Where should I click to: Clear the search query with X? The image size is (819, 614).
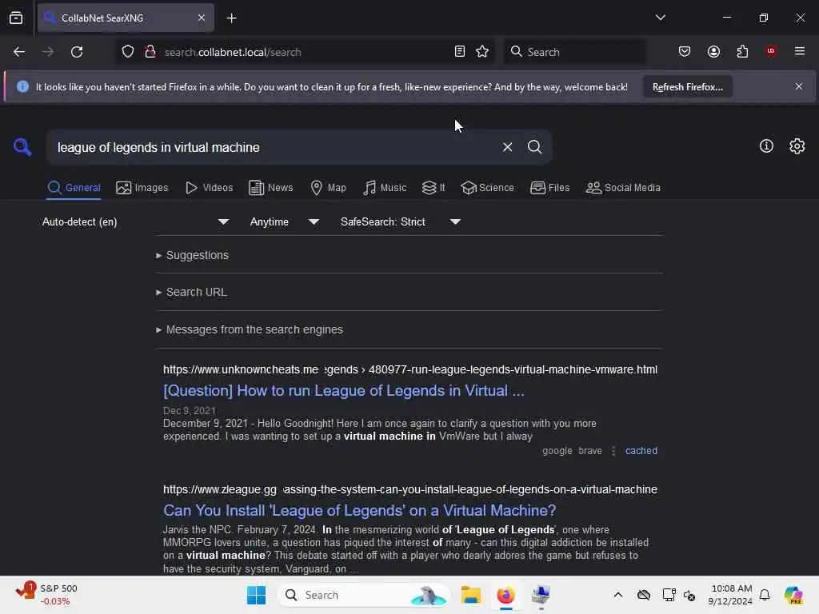[507, 147]
